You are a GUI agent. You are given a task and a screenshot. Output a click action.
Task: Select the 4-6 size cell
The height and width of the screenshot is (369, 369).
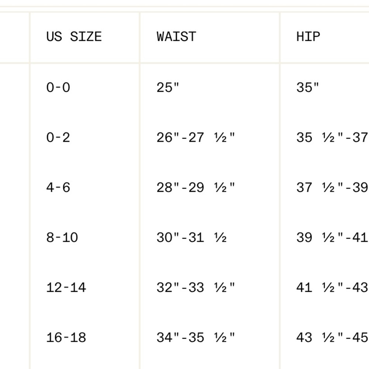[x=58, y=187]
